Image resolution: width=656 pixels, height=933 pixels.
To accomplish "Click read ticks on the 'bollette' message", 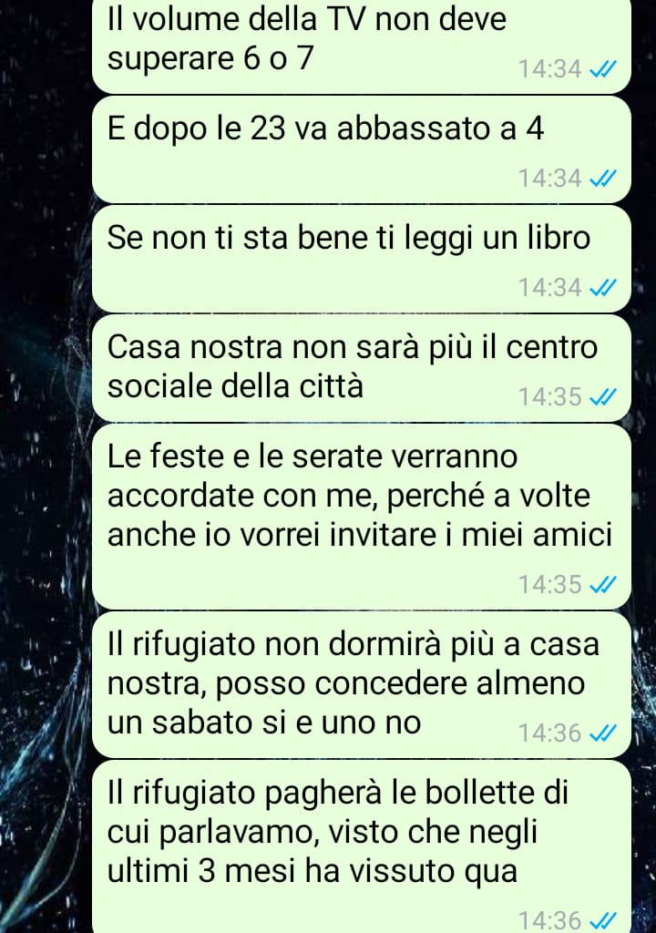I will pos(602,920).
